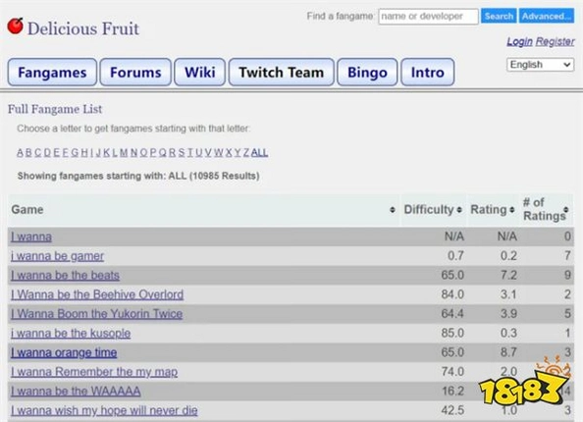Open the Fangames tab

pos(52,72)
